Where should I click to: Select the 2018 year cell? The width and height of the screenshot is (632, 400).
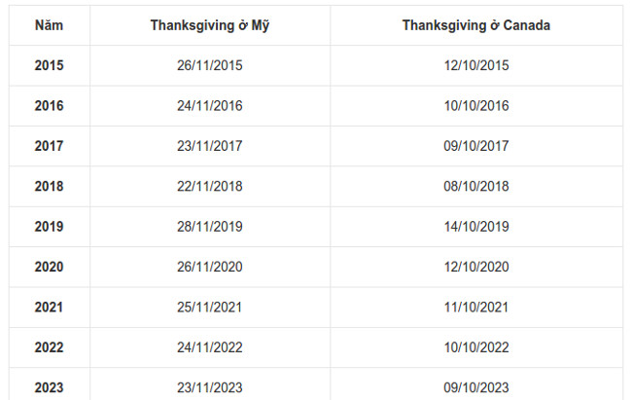(49, 186)
